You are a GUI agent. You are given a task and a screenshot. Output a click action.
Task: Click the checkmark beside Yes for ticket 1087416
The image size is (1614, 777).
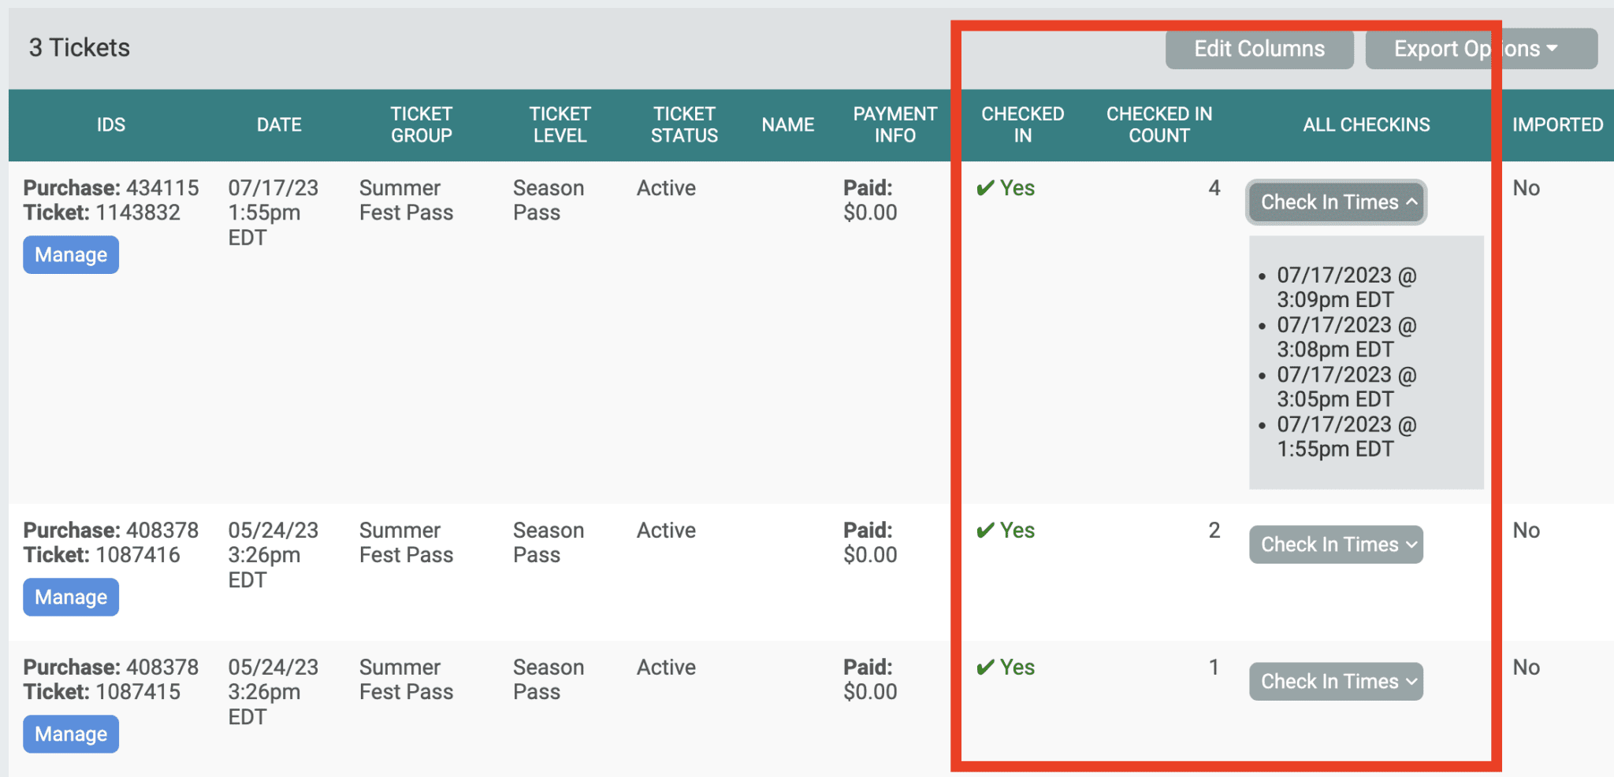pyautogui.click(x=984, y=531)
